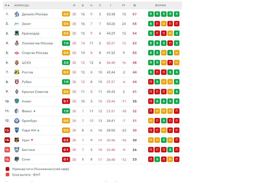Sort standings by РГ column header
Image resolution: width=270 pixels, height=182 pixels.
pyautogui.click(x=124, y=5)
